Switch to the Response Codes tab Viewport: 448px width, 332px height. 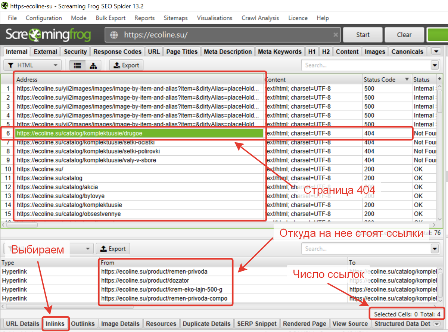coord(117,52)
